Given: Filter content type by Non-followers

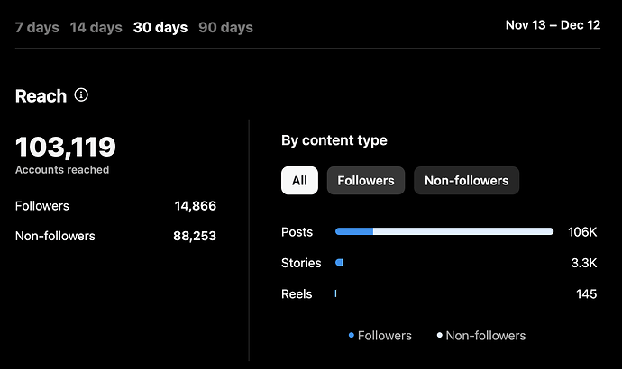Looking at the screenshot, I should [x=466, y=181].
